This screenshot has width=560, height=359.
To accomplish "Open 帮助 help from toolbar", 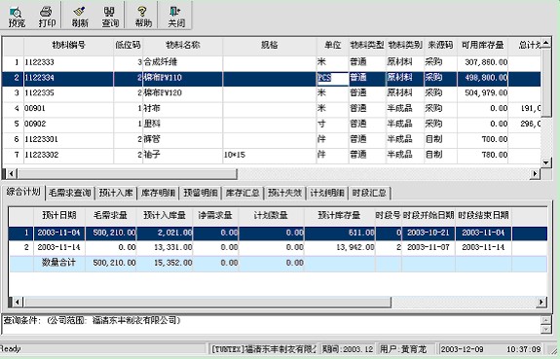I will 143,17.
